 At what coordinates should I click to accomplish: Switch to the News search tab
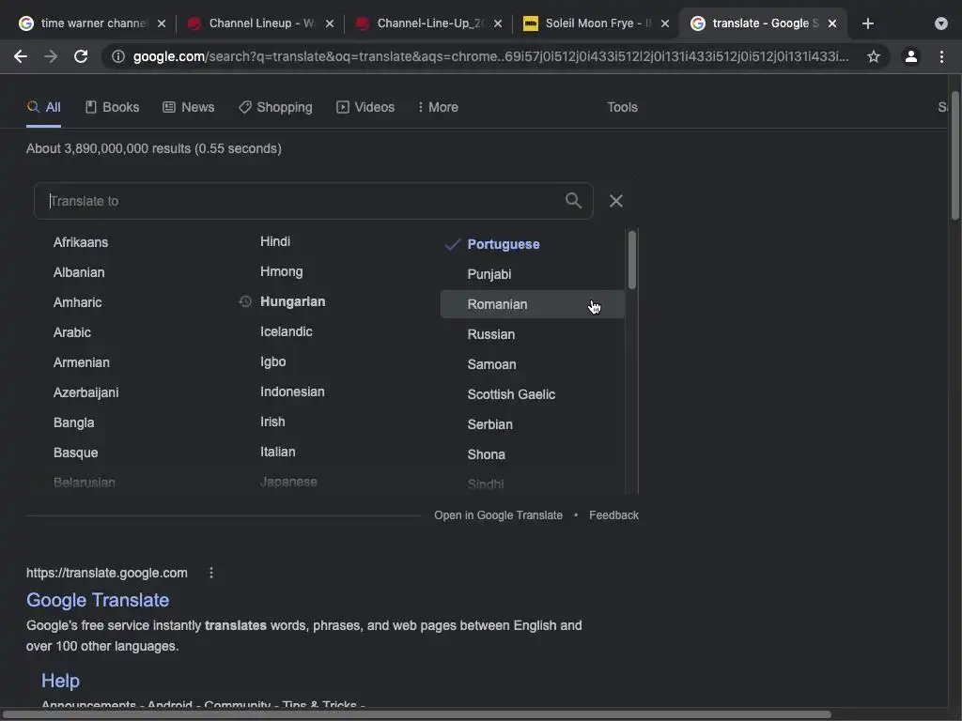tap(189, 107)
